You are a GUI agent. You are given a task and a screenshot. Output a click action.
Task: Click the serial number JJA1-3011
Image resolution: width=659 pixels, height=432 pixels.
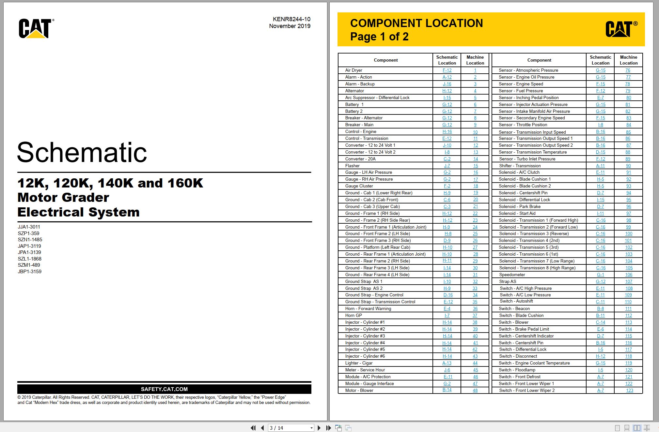(29, 227)
